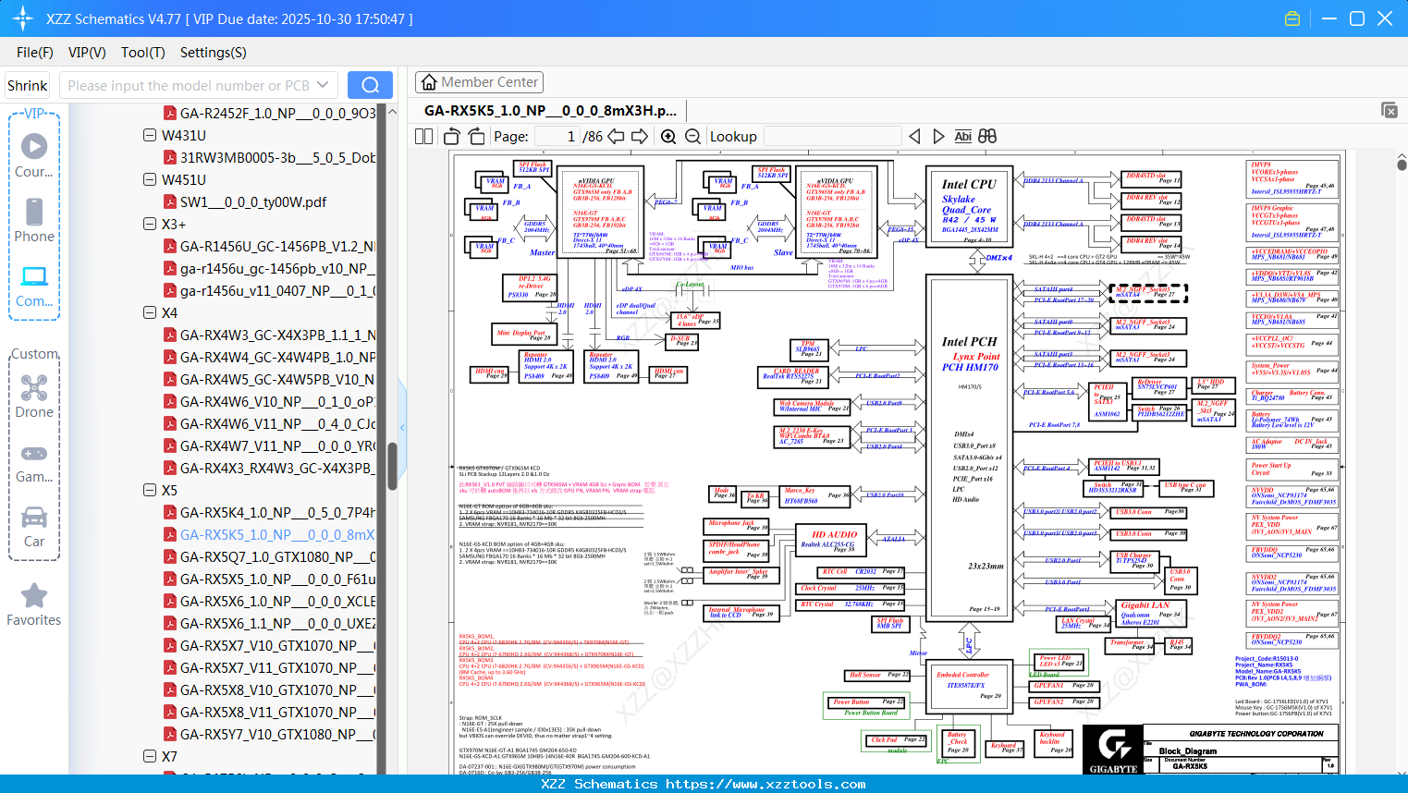This screenshot has height=793, width=1408.
Task: Open GA-RX4W3_GC-X4X3PB file
Action: (277, 335)
